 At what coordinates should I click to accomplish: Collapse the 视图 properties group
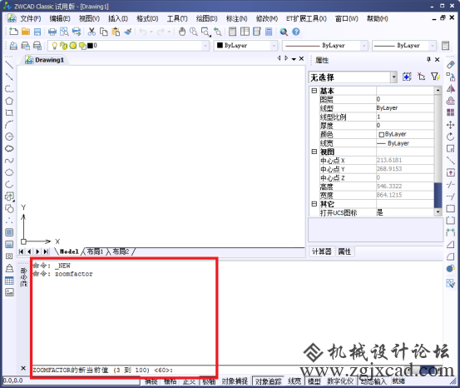tap(314, 152)
